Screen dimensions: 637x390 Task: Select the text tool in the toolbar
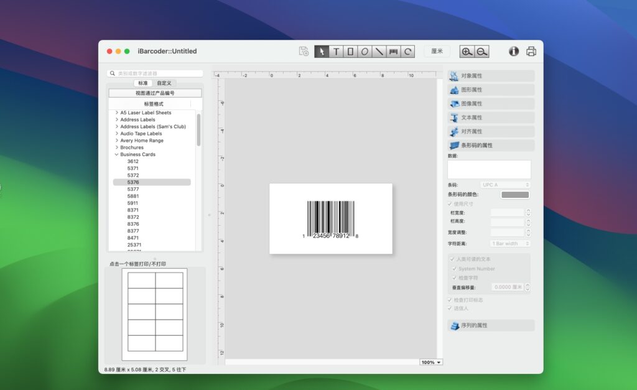335,52
